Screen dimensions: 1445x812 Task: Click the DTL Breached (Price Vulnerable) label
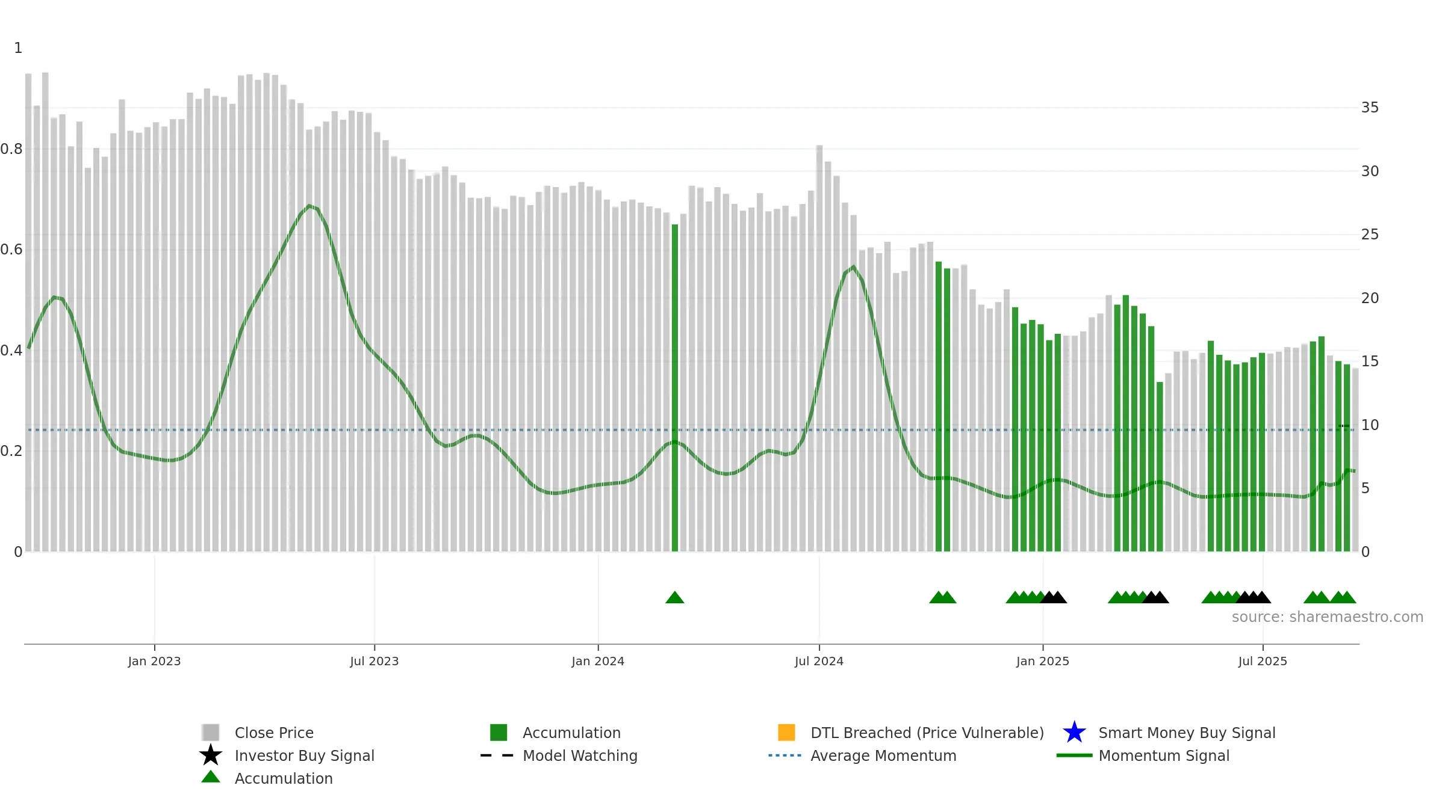click(927, 733)
